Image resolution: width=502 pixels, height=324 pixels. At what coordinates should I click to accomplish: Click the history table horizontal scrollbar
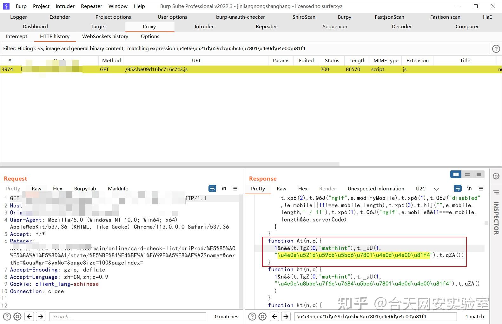[x=170, y=164]
